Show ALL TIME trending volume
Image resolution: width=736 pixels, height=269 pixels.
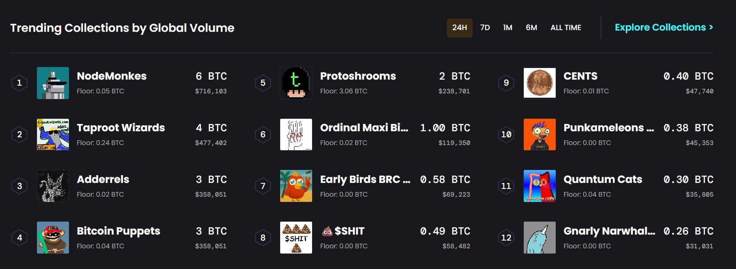[566, 28]
